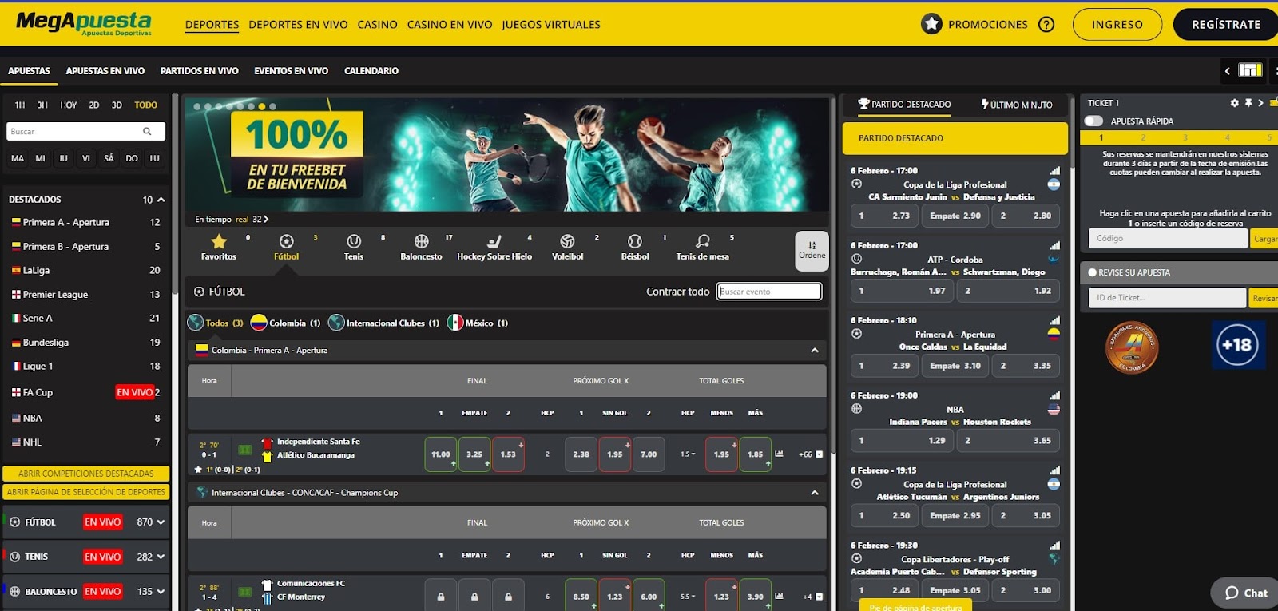Pin the Ticket 1 panel
The height and width of the screenshot is (611, 1278).
pyautogui.click(x=1248, y=103)
